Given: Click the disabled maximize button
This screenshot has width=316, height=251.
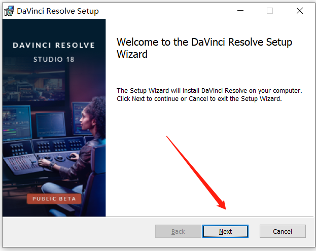Looking at the screenshot, I should pos(270,11).
